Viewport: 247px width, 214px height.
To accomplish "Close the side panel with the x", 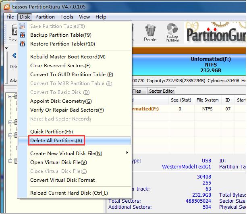I will (6, 48).
